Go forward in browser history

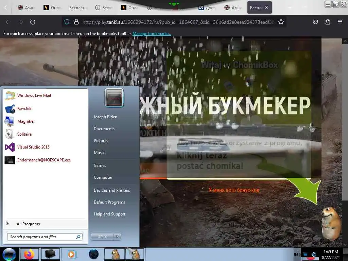click(x=20, y=22)
